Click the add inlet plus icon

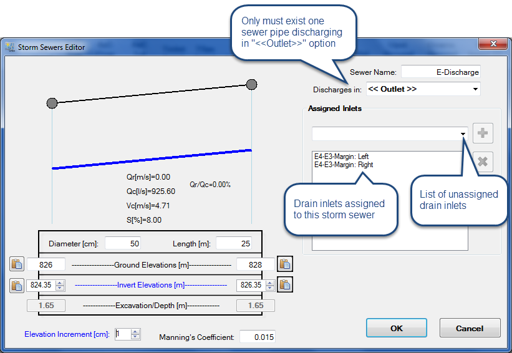(483, 133)
